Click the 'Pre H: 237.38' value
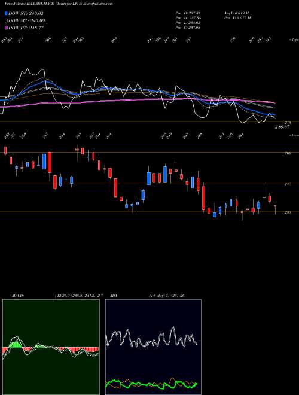This screenshot has height=395, width=299. click(x=188, y=18)
